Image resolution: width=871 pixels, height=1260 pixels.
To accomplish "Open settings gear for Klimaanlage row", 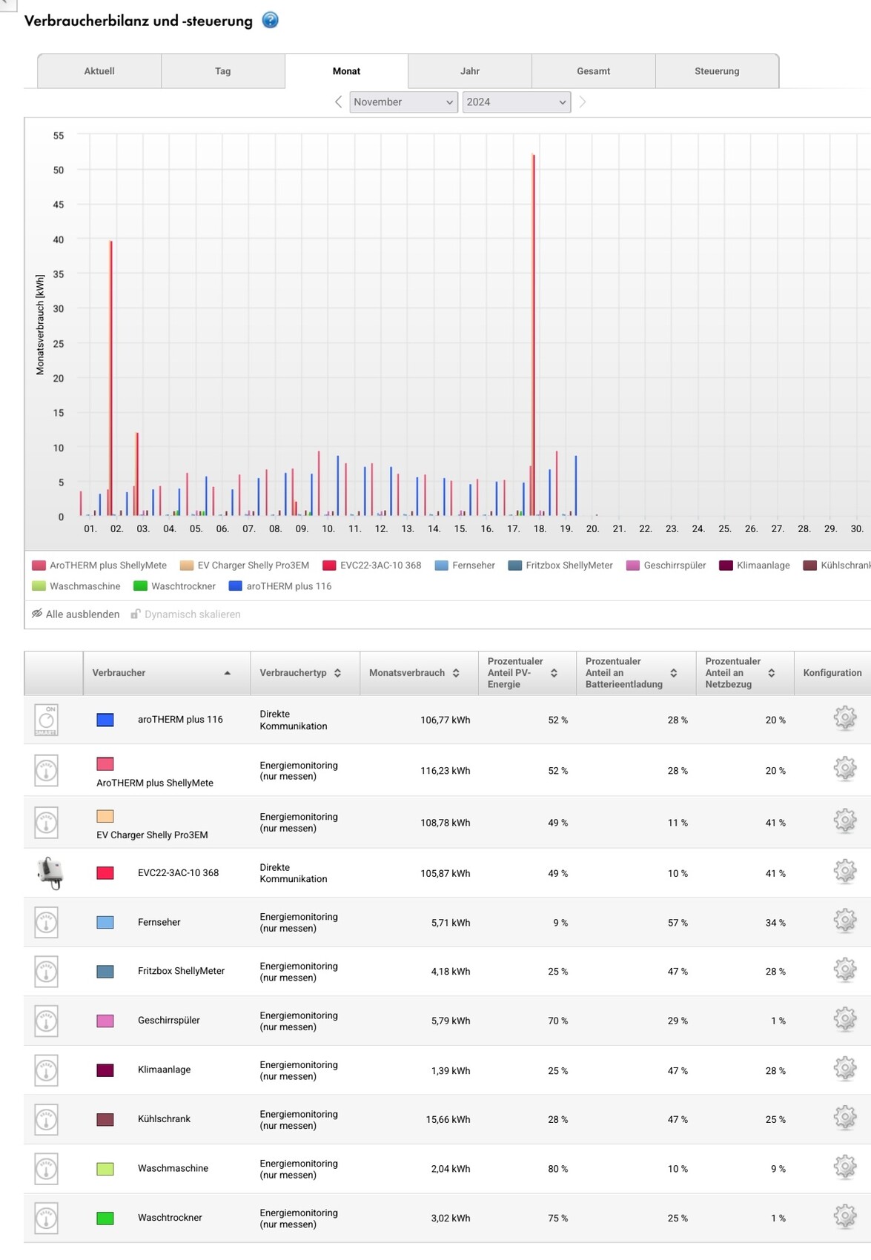I will tap(844, 1070).
